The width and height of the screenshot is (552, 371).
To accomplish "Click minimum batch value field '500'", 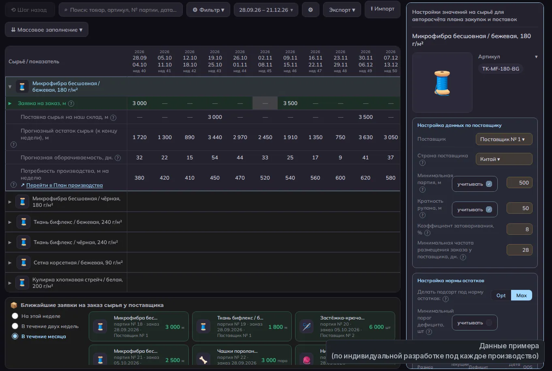I will 519,182.
